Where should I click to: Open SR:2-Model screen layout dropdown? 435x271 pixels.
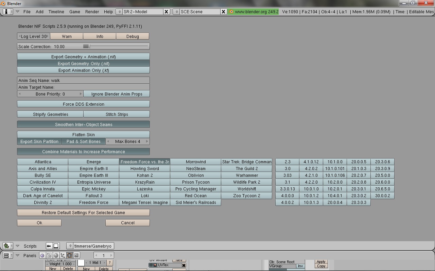119,12
